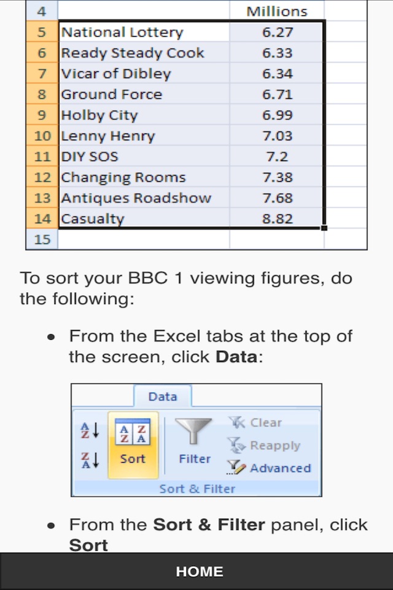Click the Millions header cell
393x590 pixels.
click(x=277, y=11)
